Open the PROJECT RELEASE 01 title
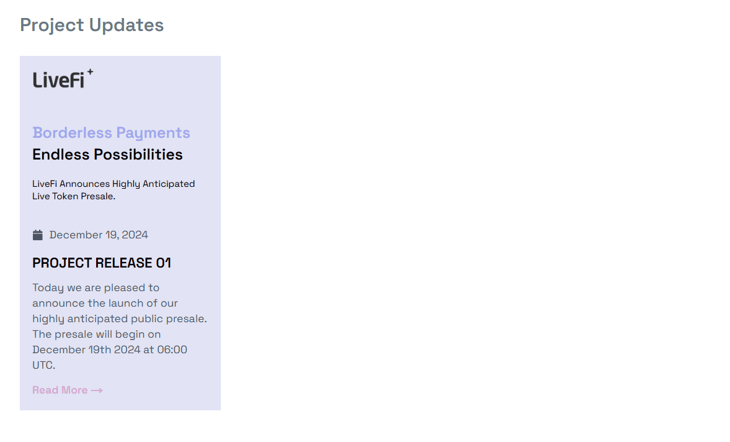This screenshot has width=730, height=442. tap(102, 263)
